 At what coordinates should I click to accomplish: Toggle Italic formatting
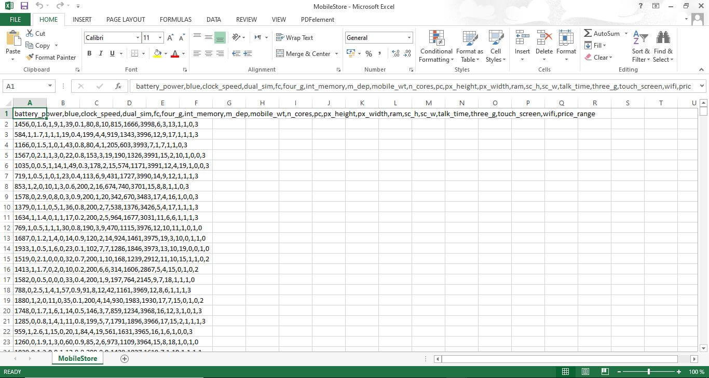click(100, 53)
